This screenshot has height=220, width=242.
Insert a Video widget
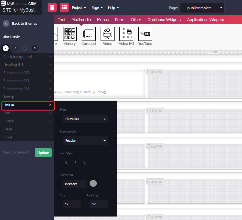[108, 36]
